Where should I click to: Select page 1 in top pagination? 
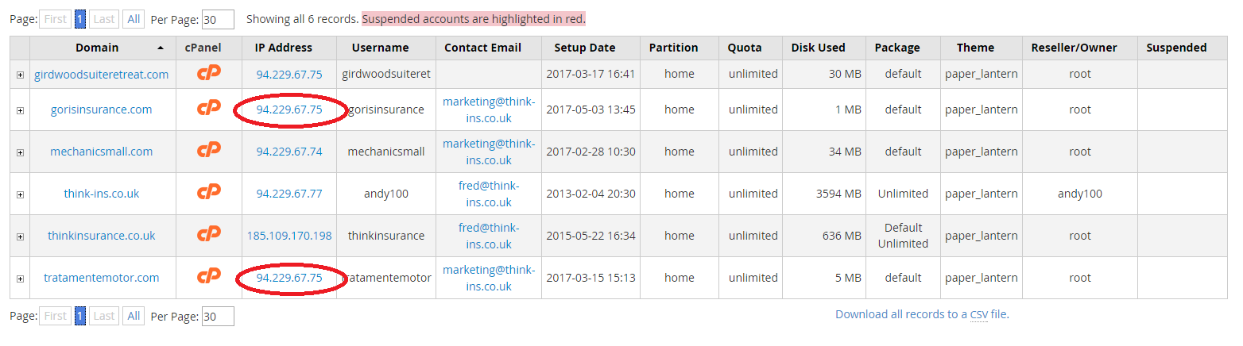pyautogui.click(x=80, y=19)
